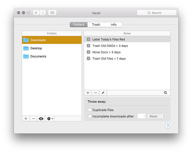The height and width of the screenshot is (153, 192).
Task: Go forward with the right chevron button
Action: (43, 13)
